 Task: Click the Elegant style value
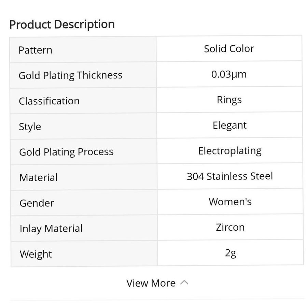pos(229,126)
